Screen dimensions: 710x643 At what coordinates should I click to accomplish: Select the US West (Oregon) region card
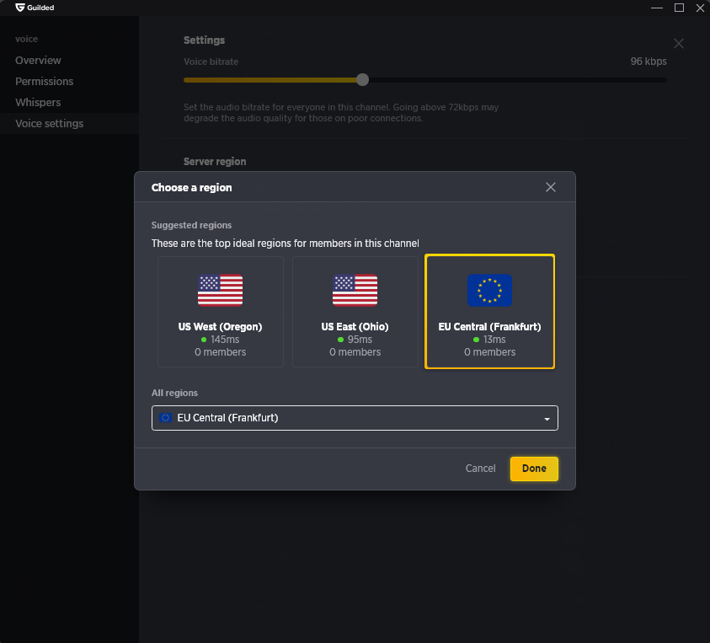click(221, 312)
